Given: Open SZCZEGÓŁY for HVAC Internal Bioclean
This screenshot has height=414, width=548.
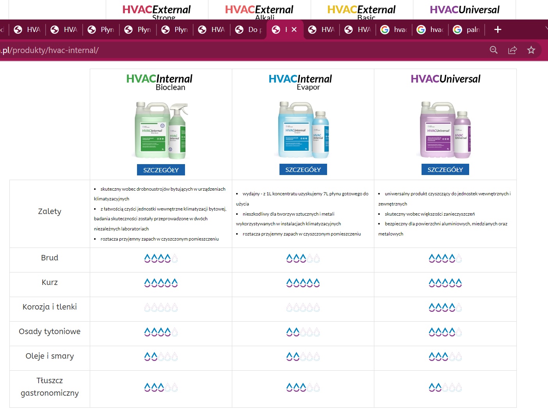Looking at the screenshot, I should (161, 170).
